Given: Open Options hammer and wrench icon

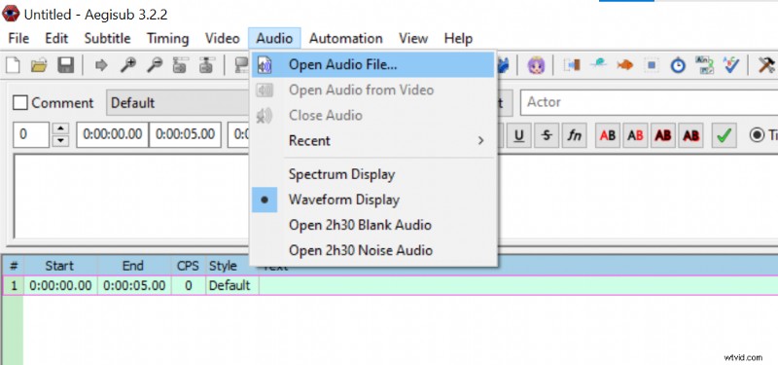Looking at the screenshot, I should (767, 65).
